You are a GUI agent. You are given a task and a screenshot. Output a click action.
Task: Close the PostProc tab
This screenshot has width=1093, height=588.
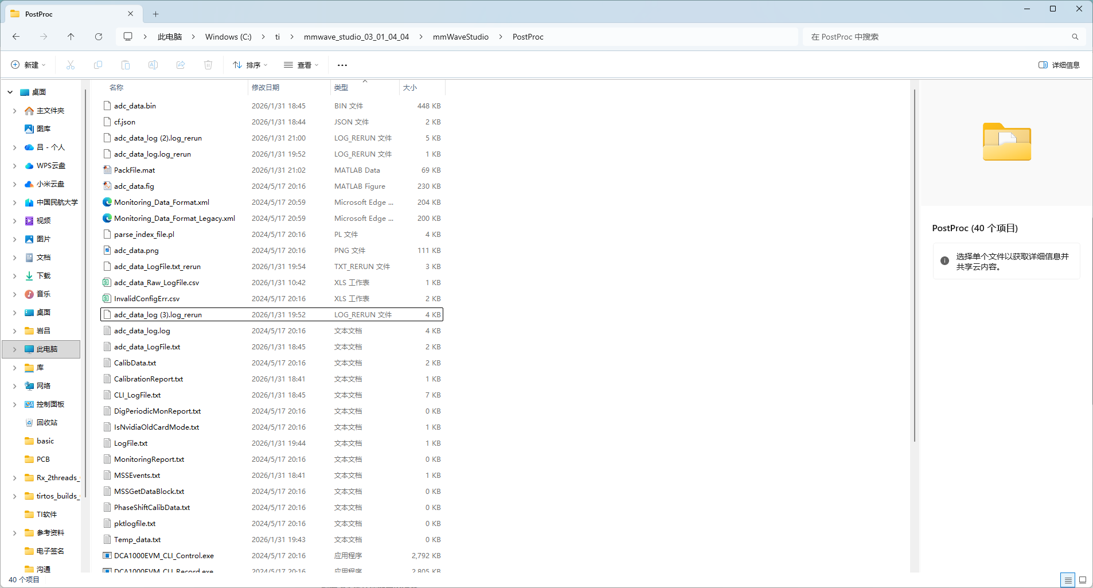[x=131, y=14]
